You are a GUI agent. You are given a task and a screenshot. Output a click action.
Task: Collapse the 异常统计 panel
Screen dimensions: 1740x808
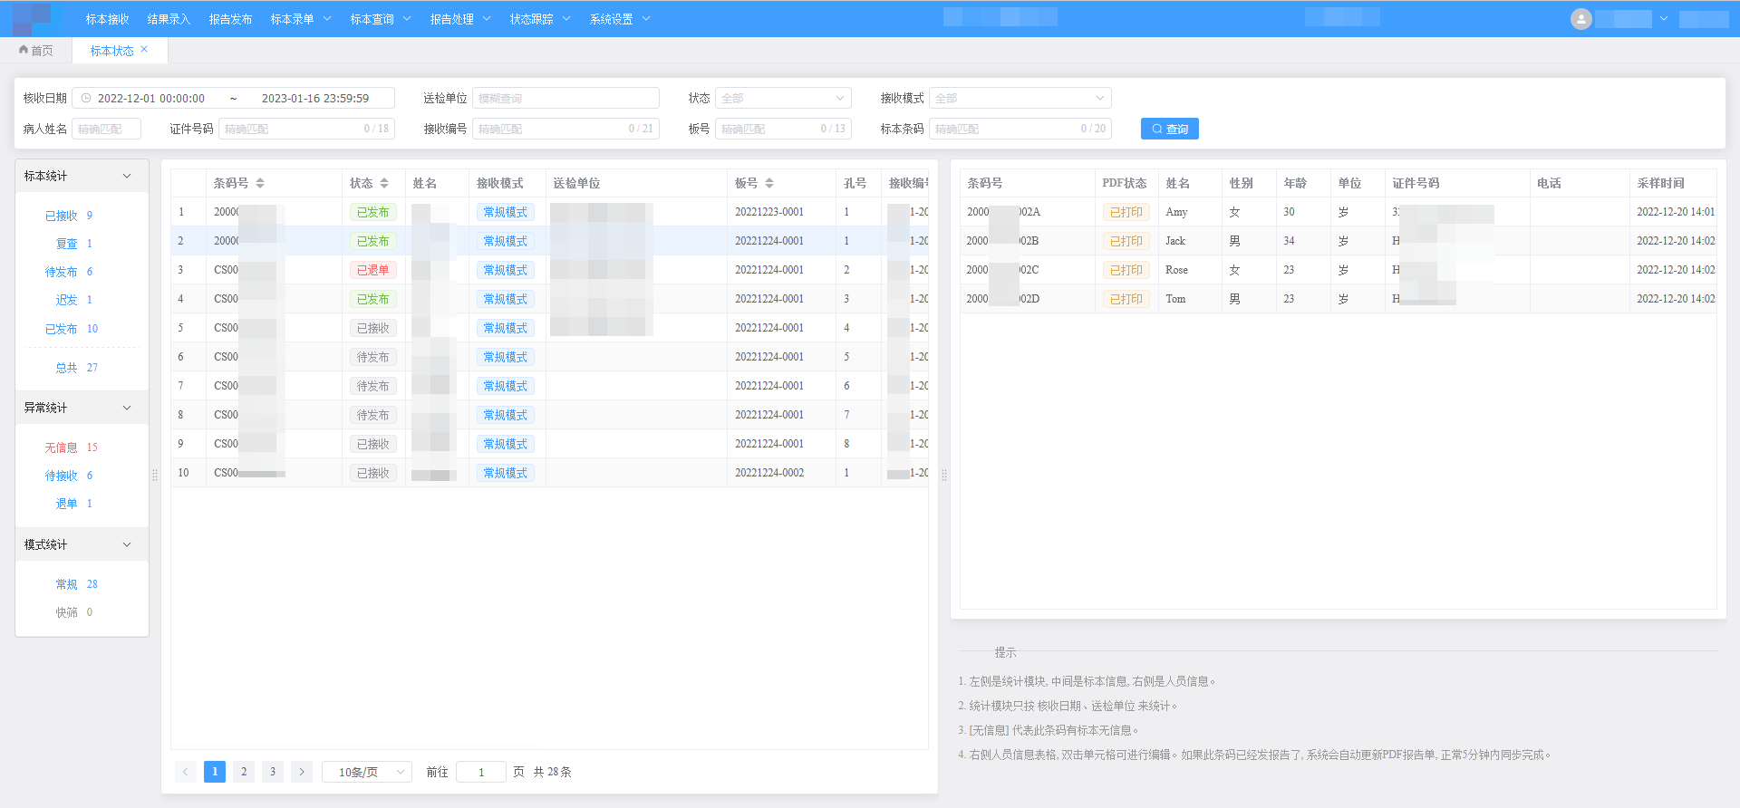tap(127, 408)
